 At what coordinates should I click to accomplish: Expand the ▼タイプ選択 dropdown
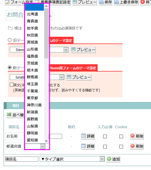(x=72, y=159)
